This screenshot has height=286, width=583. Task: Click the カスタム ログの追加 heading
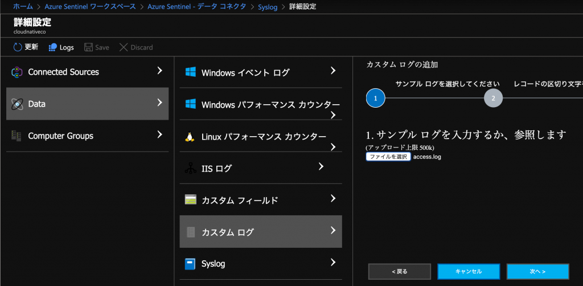point(403,65)
